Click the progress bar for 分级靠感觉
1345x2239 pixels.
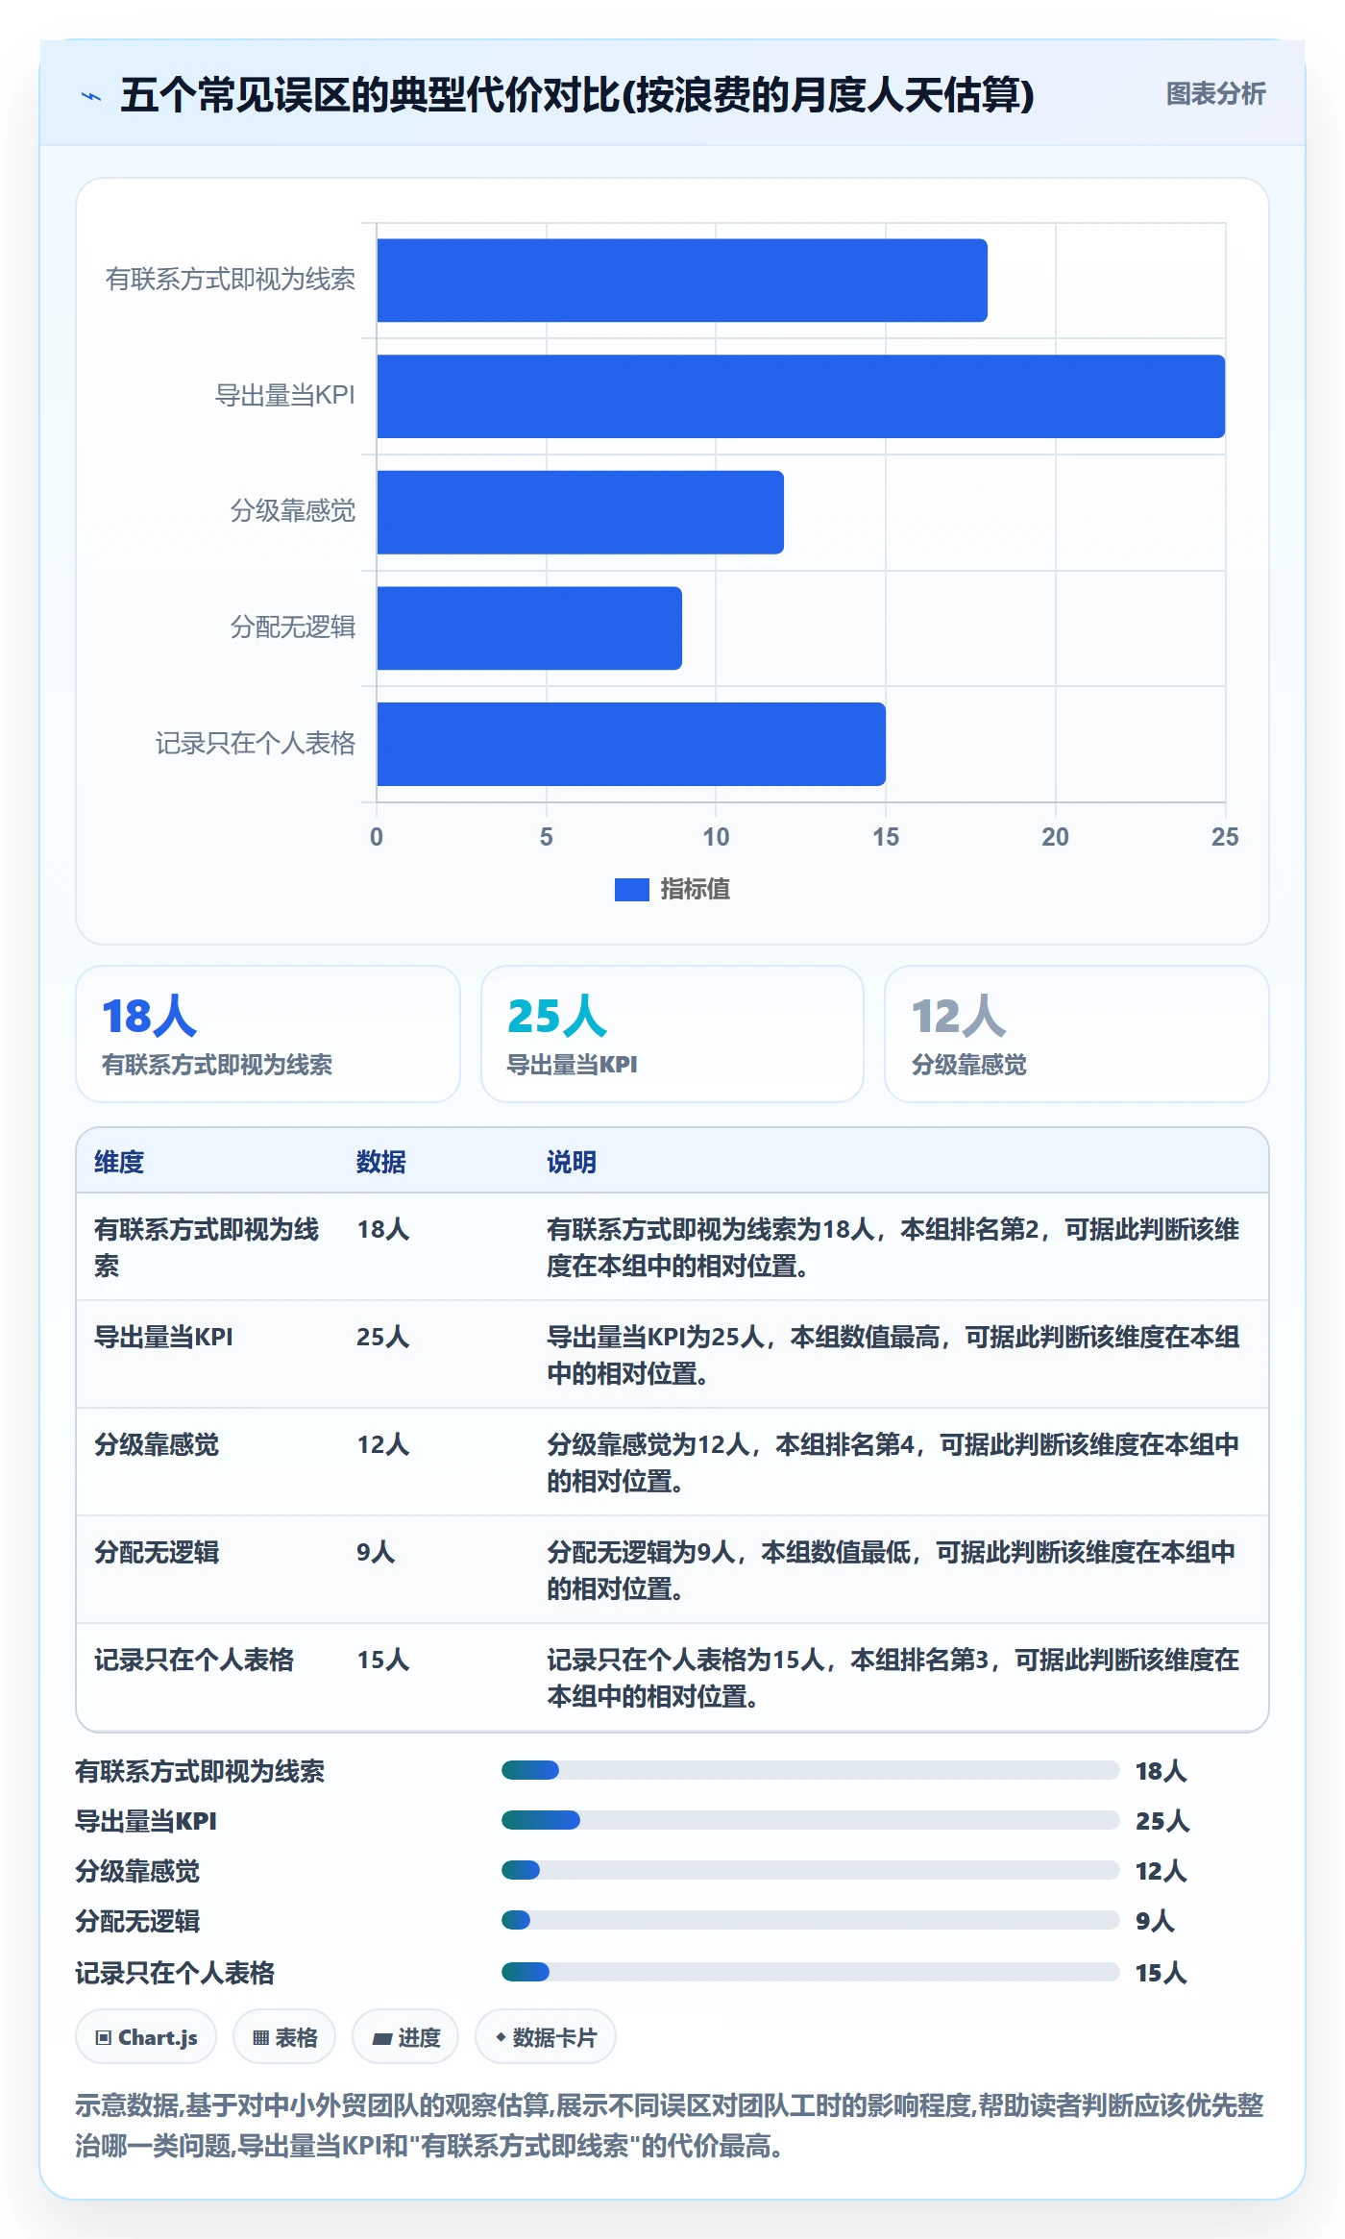click(810, 1870)
